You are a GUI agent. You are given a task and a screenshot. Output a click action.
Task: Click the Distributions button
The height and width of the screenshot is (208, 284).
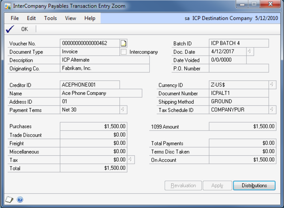point(254,185)
